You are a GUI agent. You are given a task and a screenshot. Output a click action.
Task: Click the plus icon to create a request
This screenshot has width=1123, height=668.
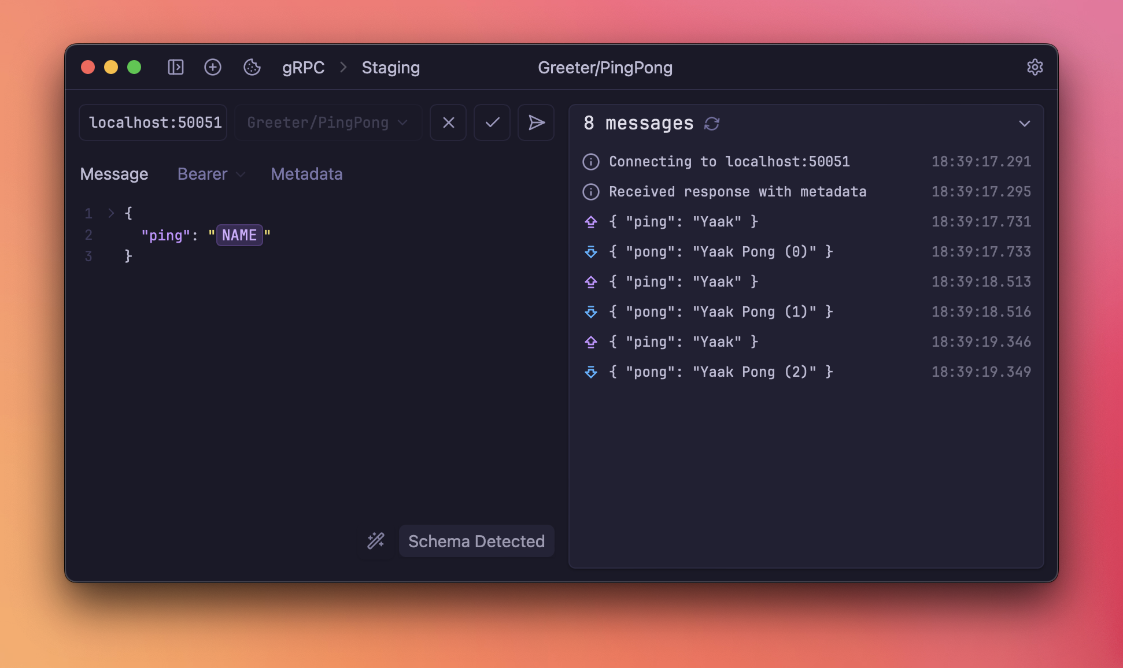pos(213,68)
